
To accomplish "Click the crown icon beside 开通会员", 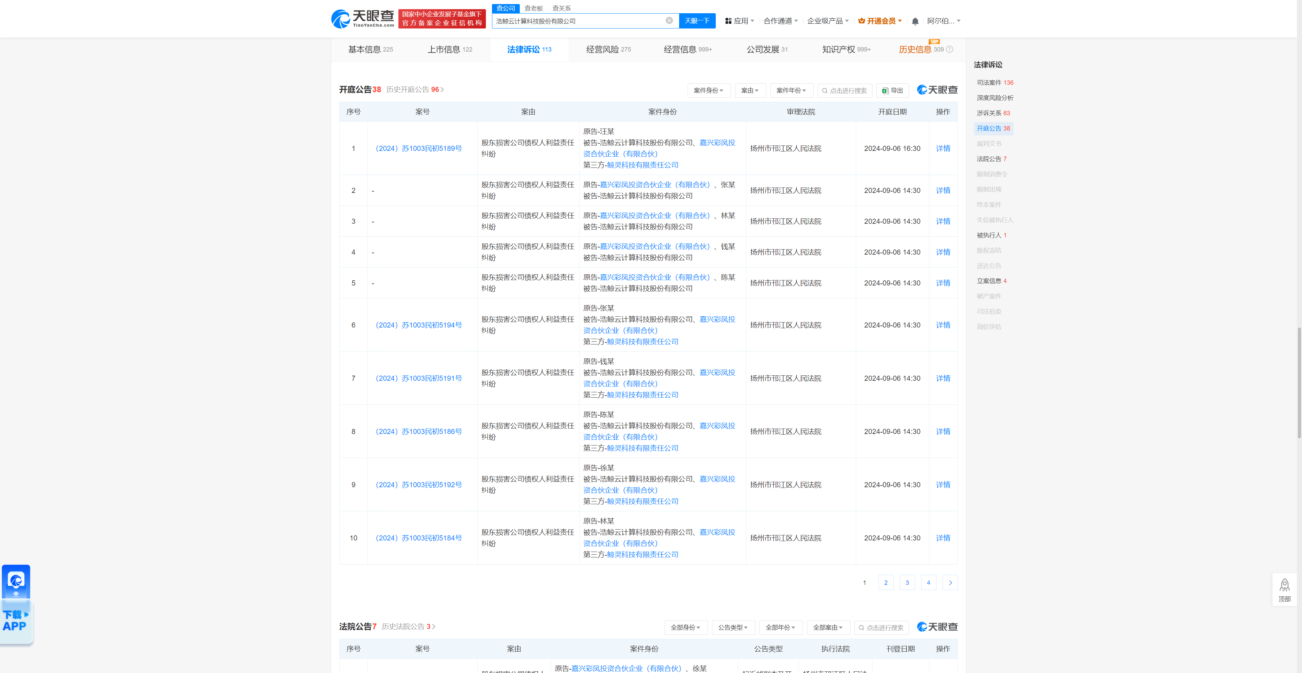I will pos(861,21).
